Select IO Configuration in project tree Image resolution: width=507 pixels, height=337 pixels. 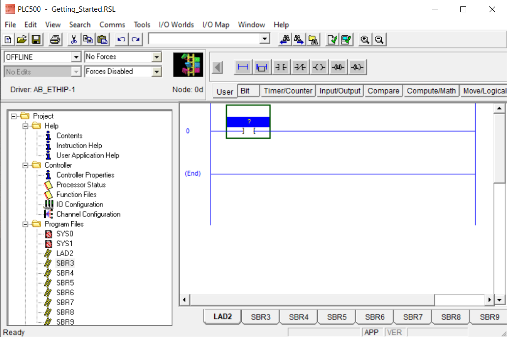80,205
